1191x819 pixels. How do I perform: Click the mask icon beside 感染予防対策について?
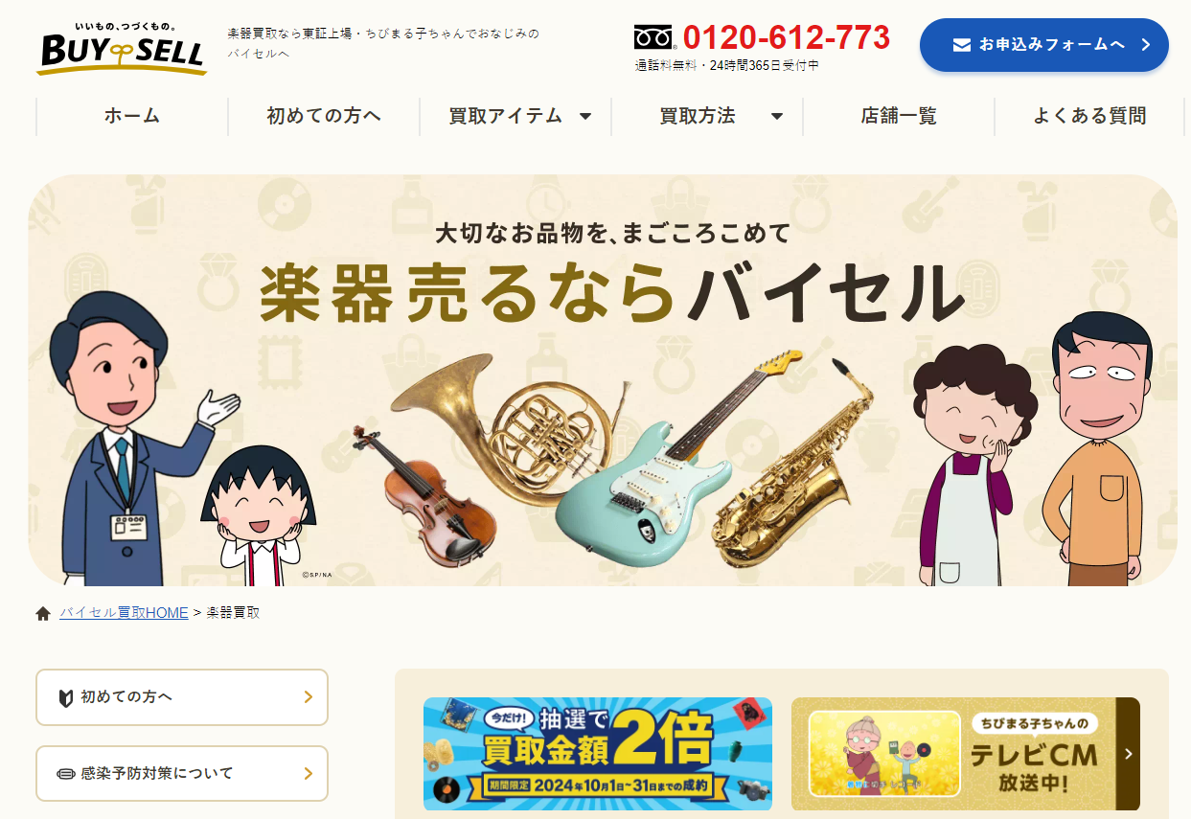coord(66,774)
